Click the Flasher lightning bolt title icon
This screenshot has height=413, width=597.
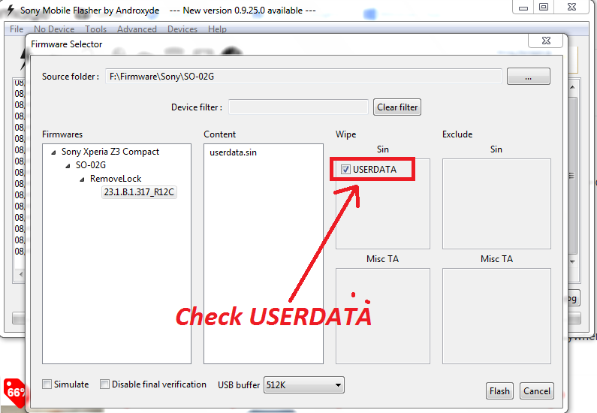click(x=11, y=11)
